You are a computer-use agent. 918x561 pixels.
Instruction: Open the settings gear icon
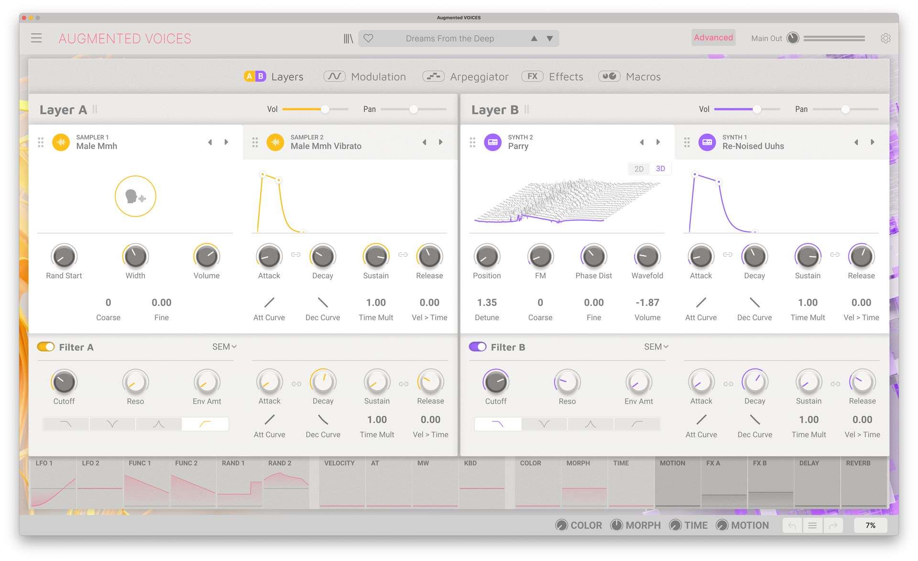click(x=885, y=38)
